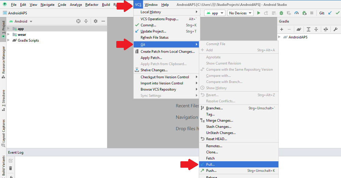Click the Gradle elephant execute task icon
The width and height of the screenshot is (341, 178).
(x=299, y=29)
